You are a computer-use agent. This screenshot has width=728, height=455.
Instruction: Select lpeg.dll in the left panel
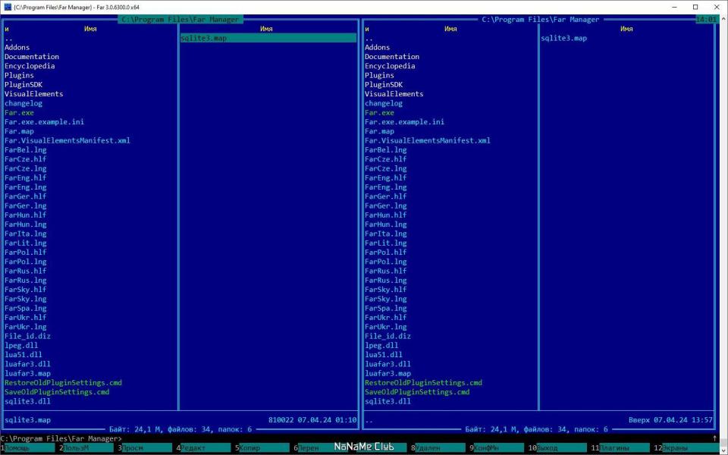(x=21, y=345)
